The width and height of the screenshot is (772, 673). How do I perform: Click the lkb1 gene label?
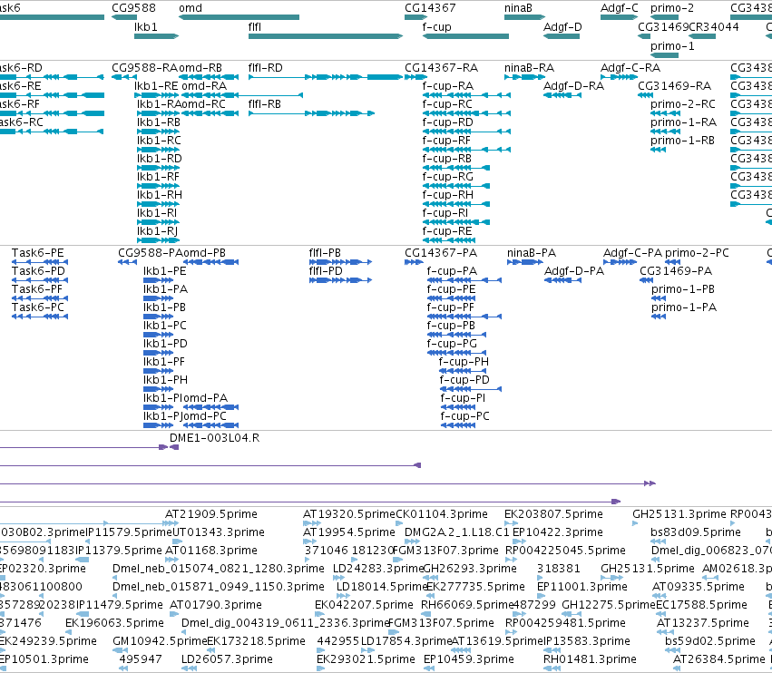pos(146,26)
